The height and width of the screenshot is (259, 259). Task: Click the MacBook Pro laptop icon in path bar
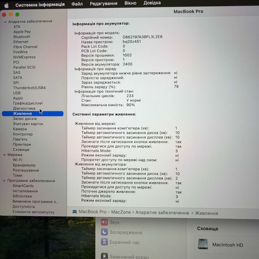tap(75, 212)
